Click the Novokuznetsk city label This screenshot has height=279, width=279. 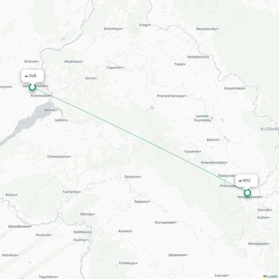pos(249,197)
